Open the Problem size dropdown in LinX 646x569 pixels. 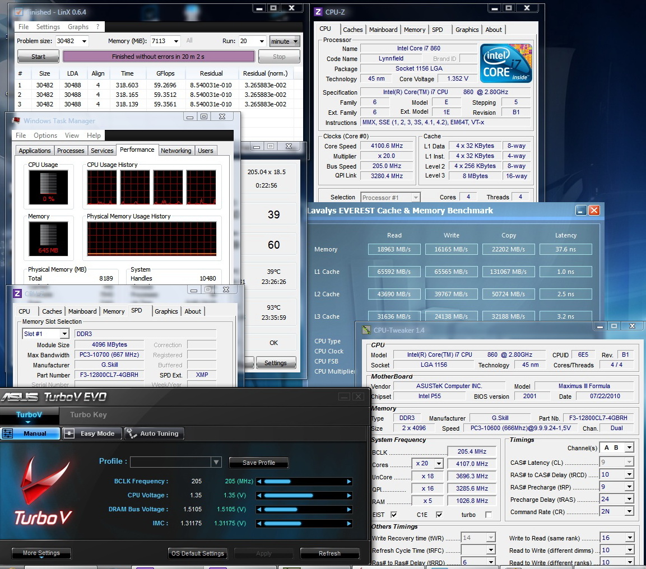click(84, 41)
